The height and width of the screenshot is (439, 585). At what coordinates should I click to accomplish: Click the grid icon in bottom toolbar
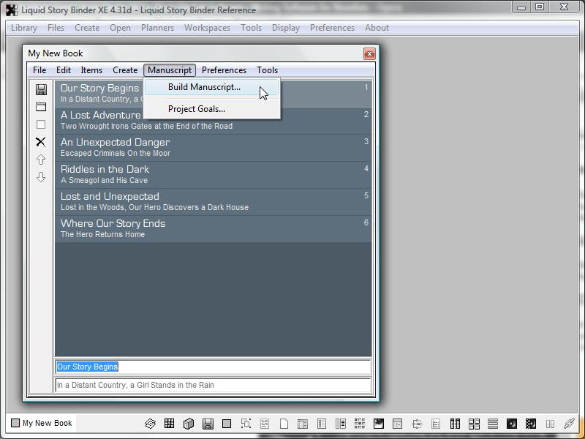tap(169, 424)
